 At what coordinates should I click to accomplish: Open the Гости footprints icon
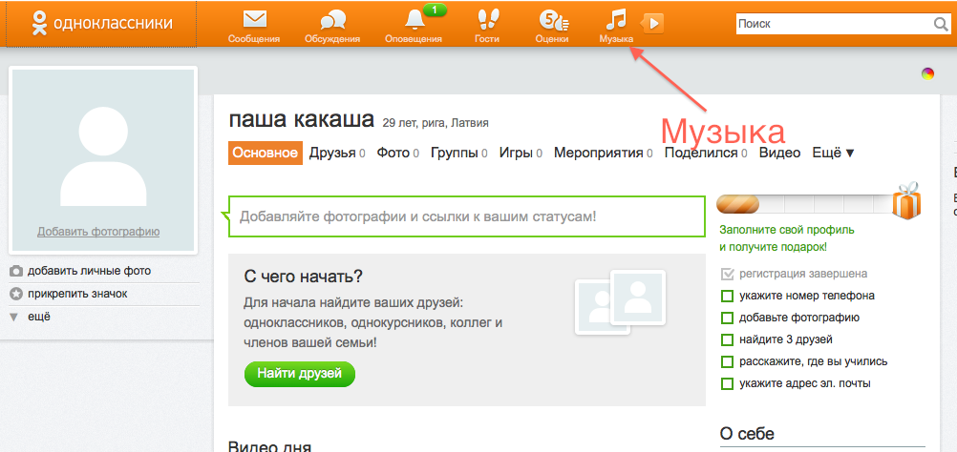pyautogui.click(x=487, y=19)
